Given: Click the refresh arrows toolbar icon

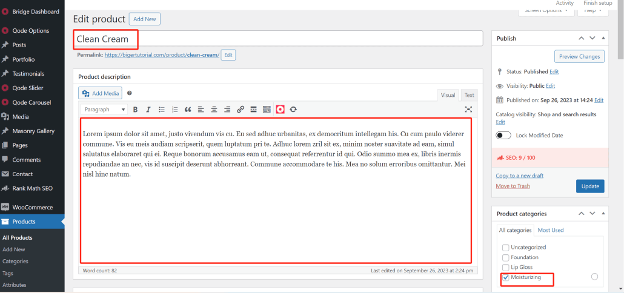Looking at the screenshot, I should (293, 110).
